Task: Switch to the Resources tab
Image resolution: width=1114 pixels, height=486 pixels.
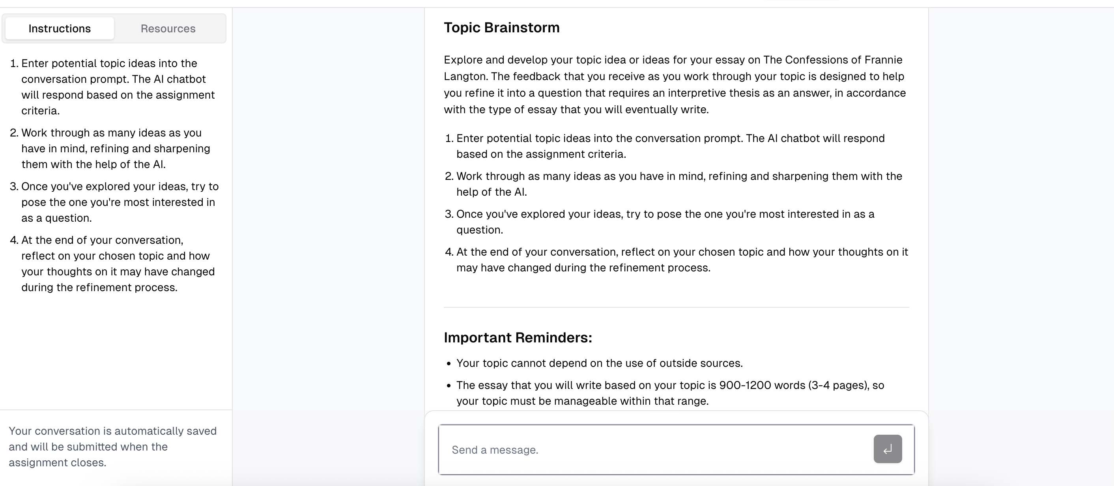Action: 168,28
